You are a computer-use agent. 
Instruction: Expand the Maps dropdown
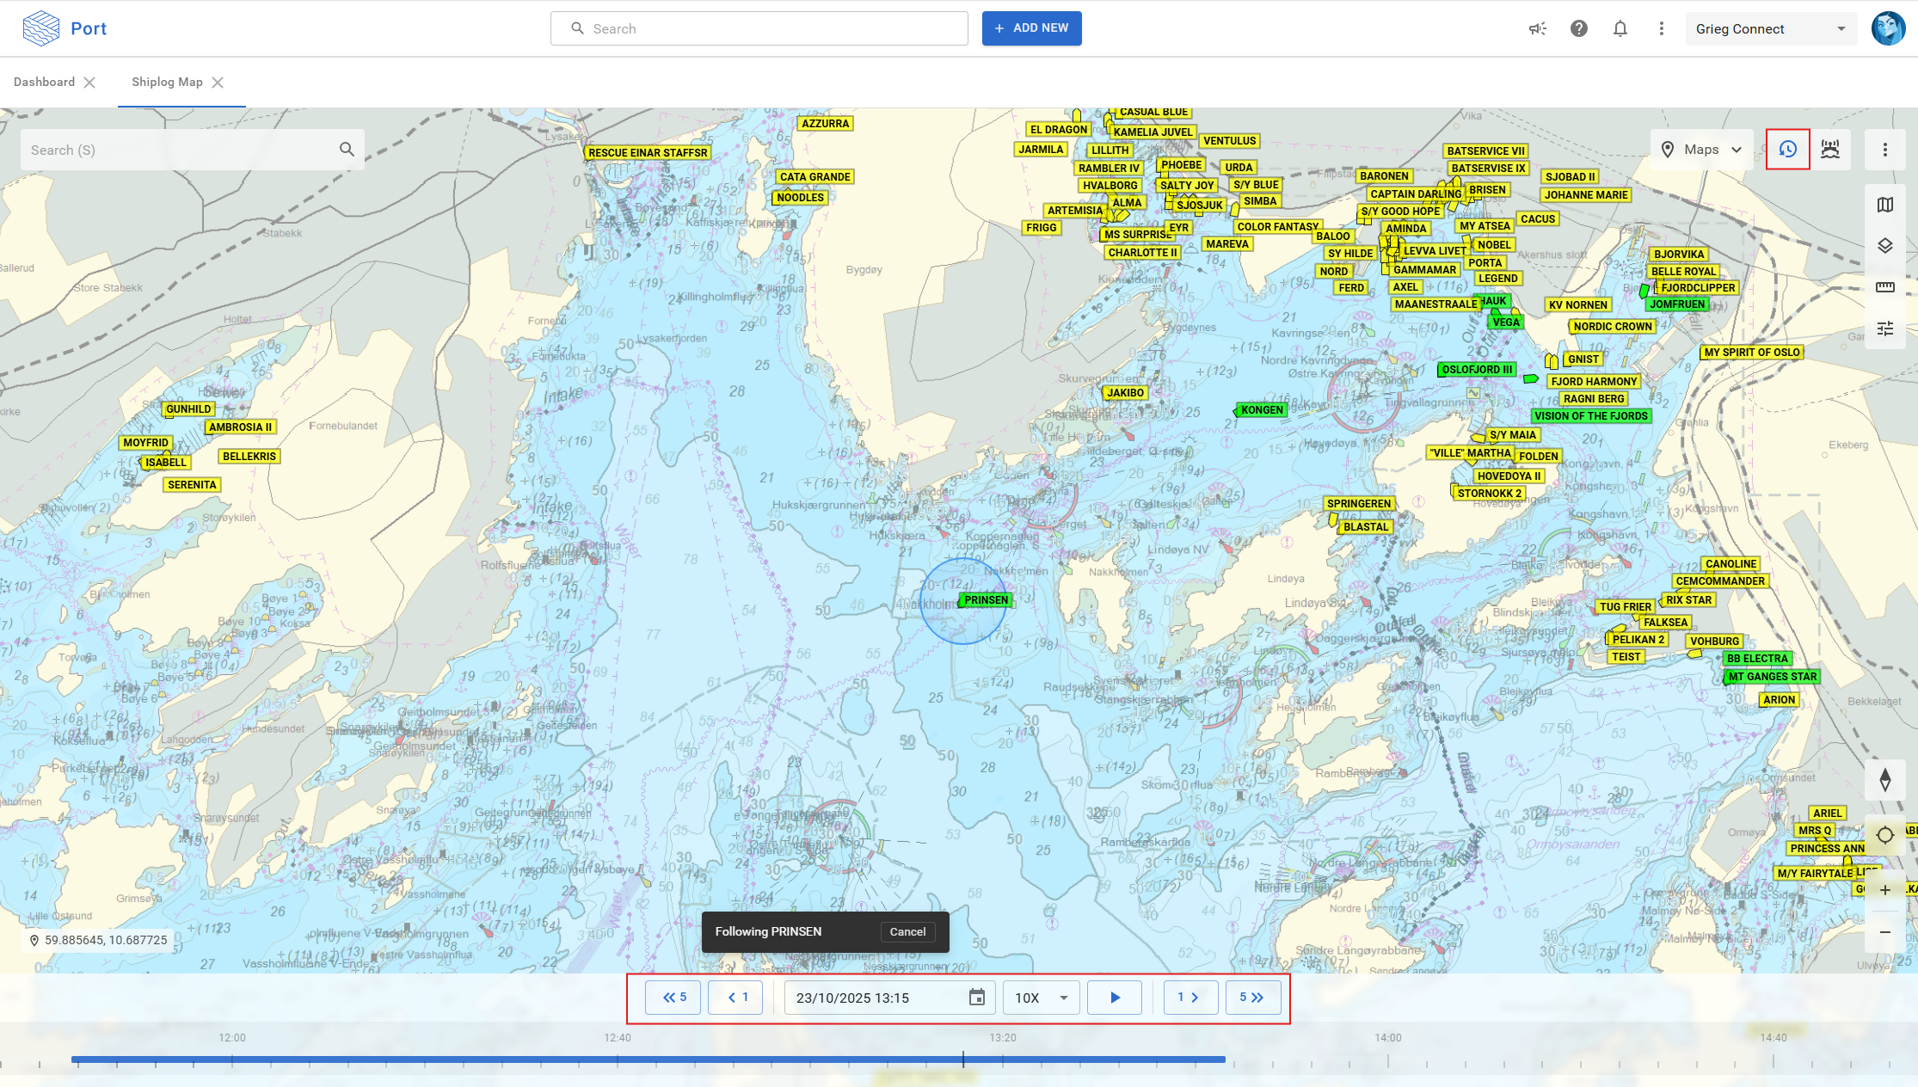[1701, 150]
